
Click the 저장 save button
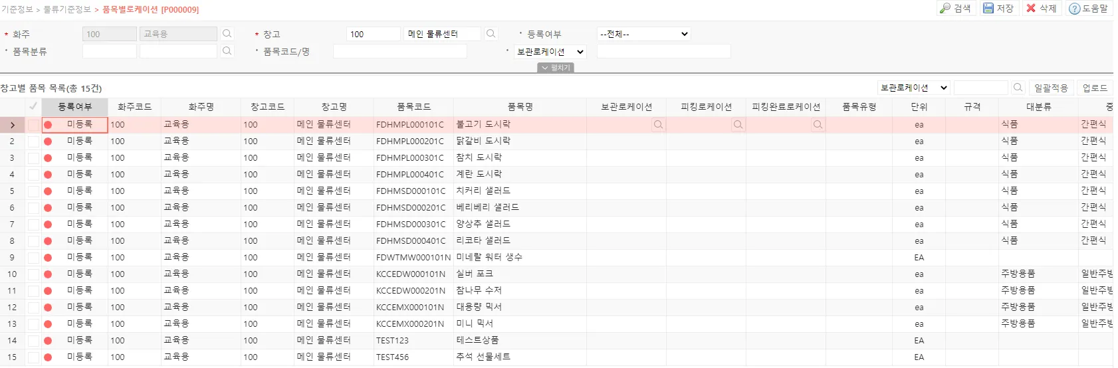coord(998,8)
